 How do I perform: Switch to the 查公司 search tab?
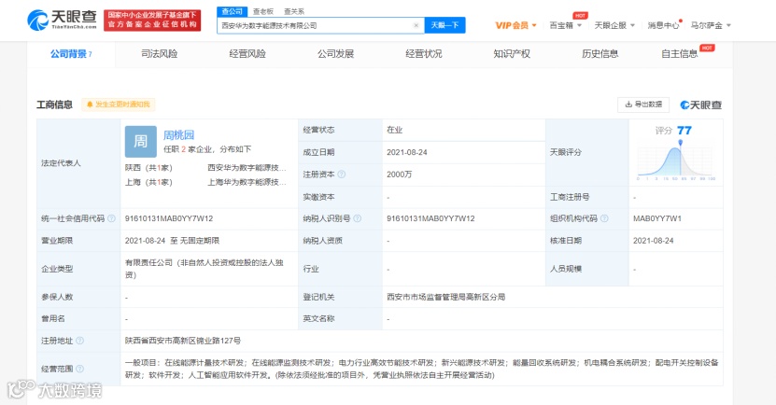pos(233,11)
